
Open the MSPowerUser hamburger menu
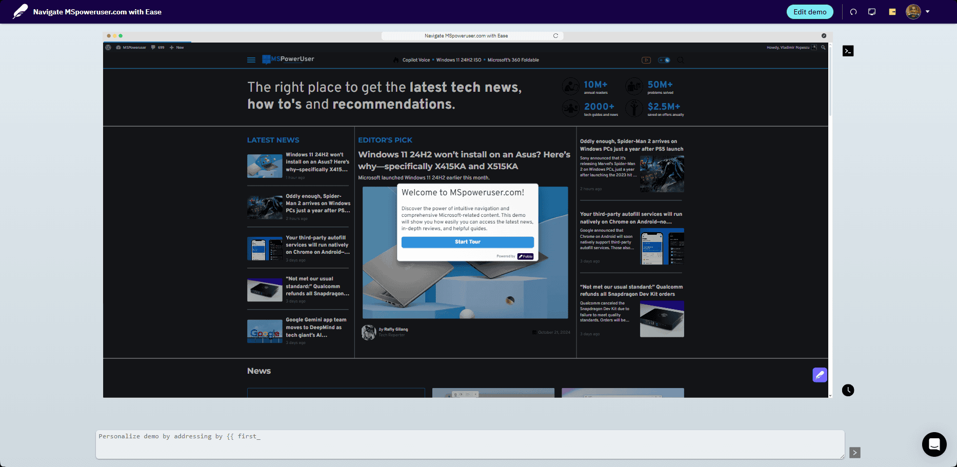point(251,60)
